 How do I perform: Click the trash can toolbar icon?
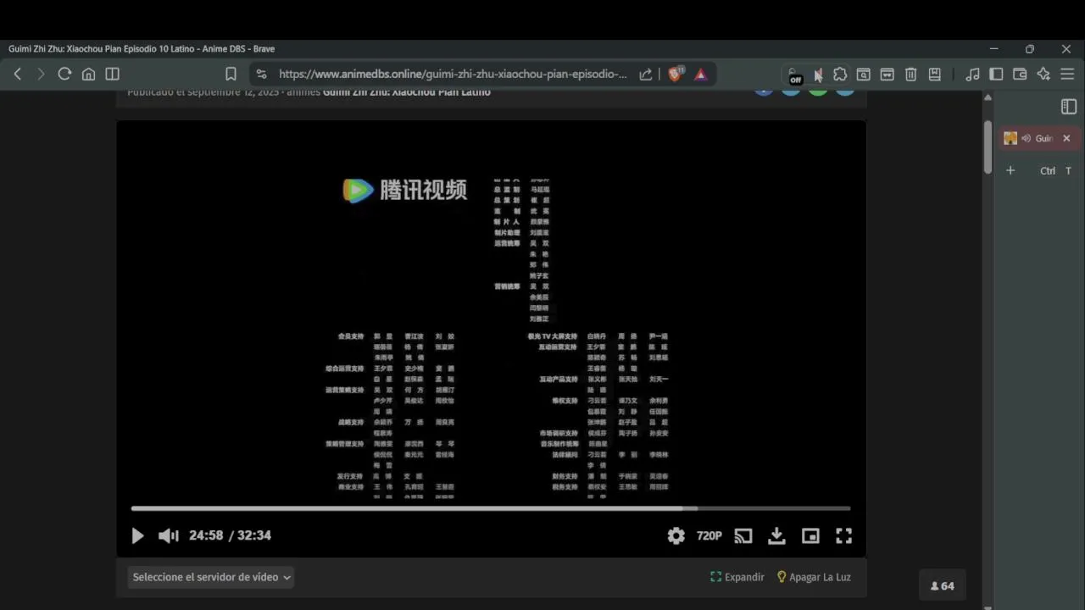tap(910, 75)
